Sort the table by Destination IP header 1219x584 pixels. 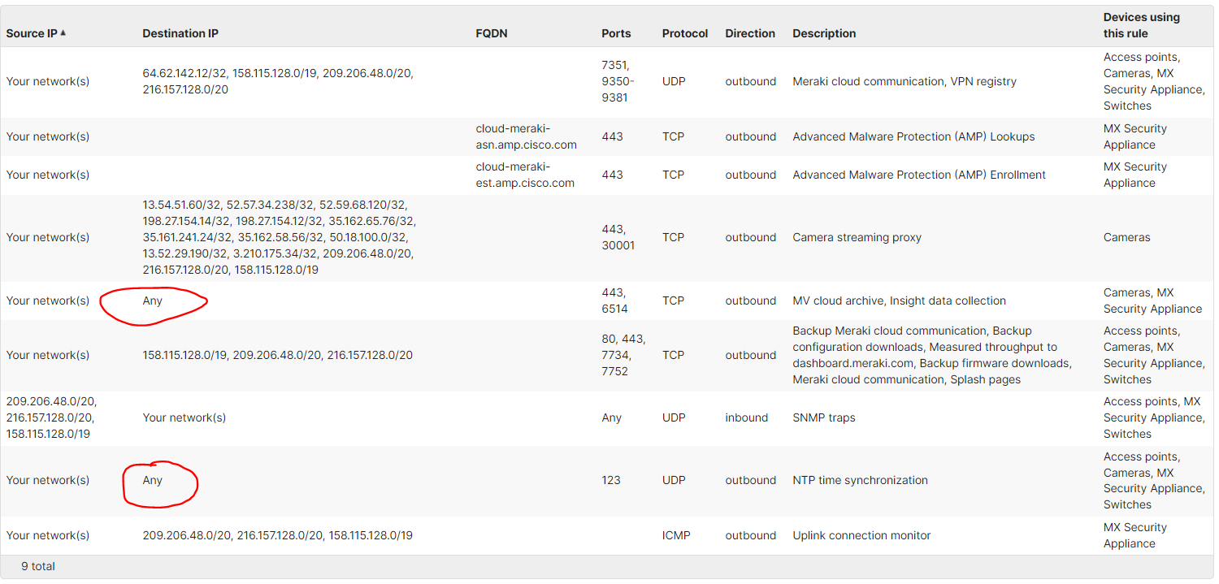point(180,33)
